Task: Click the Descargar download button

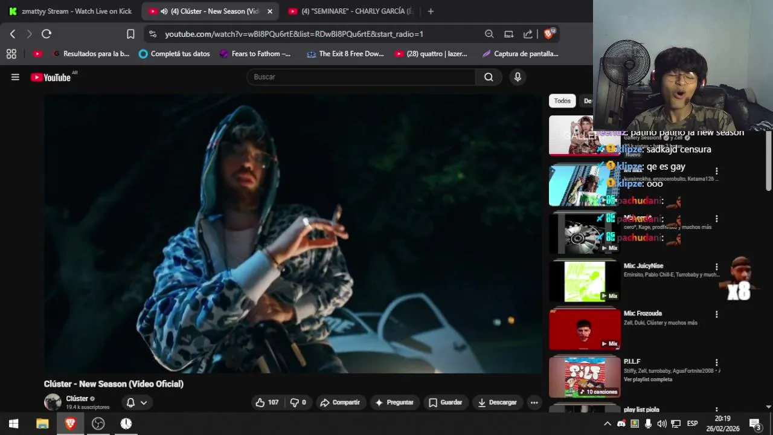Action: (498, 402)
